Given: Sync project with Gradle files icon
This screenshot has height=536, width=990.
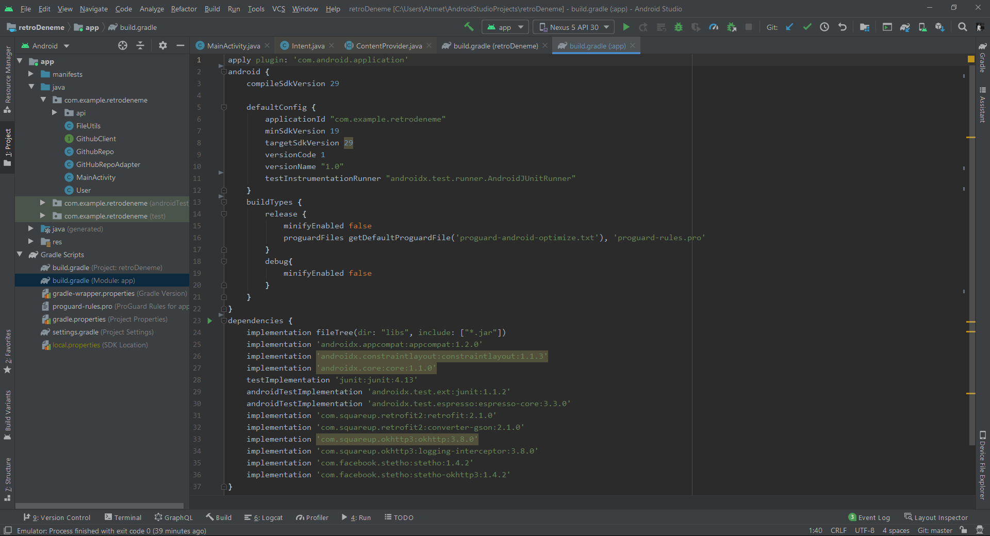Looking at the screenshot, I should click(905, 27).
